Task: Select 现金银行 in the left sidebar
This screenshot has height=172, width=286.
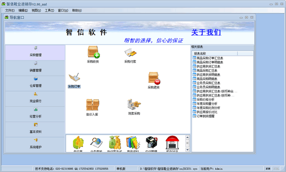Action: click(35, 99)
